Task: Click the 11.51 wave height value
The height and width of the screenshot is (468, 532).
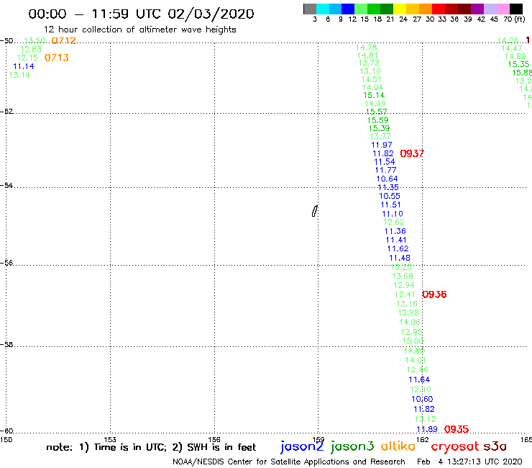Action: tap(390, 205)
